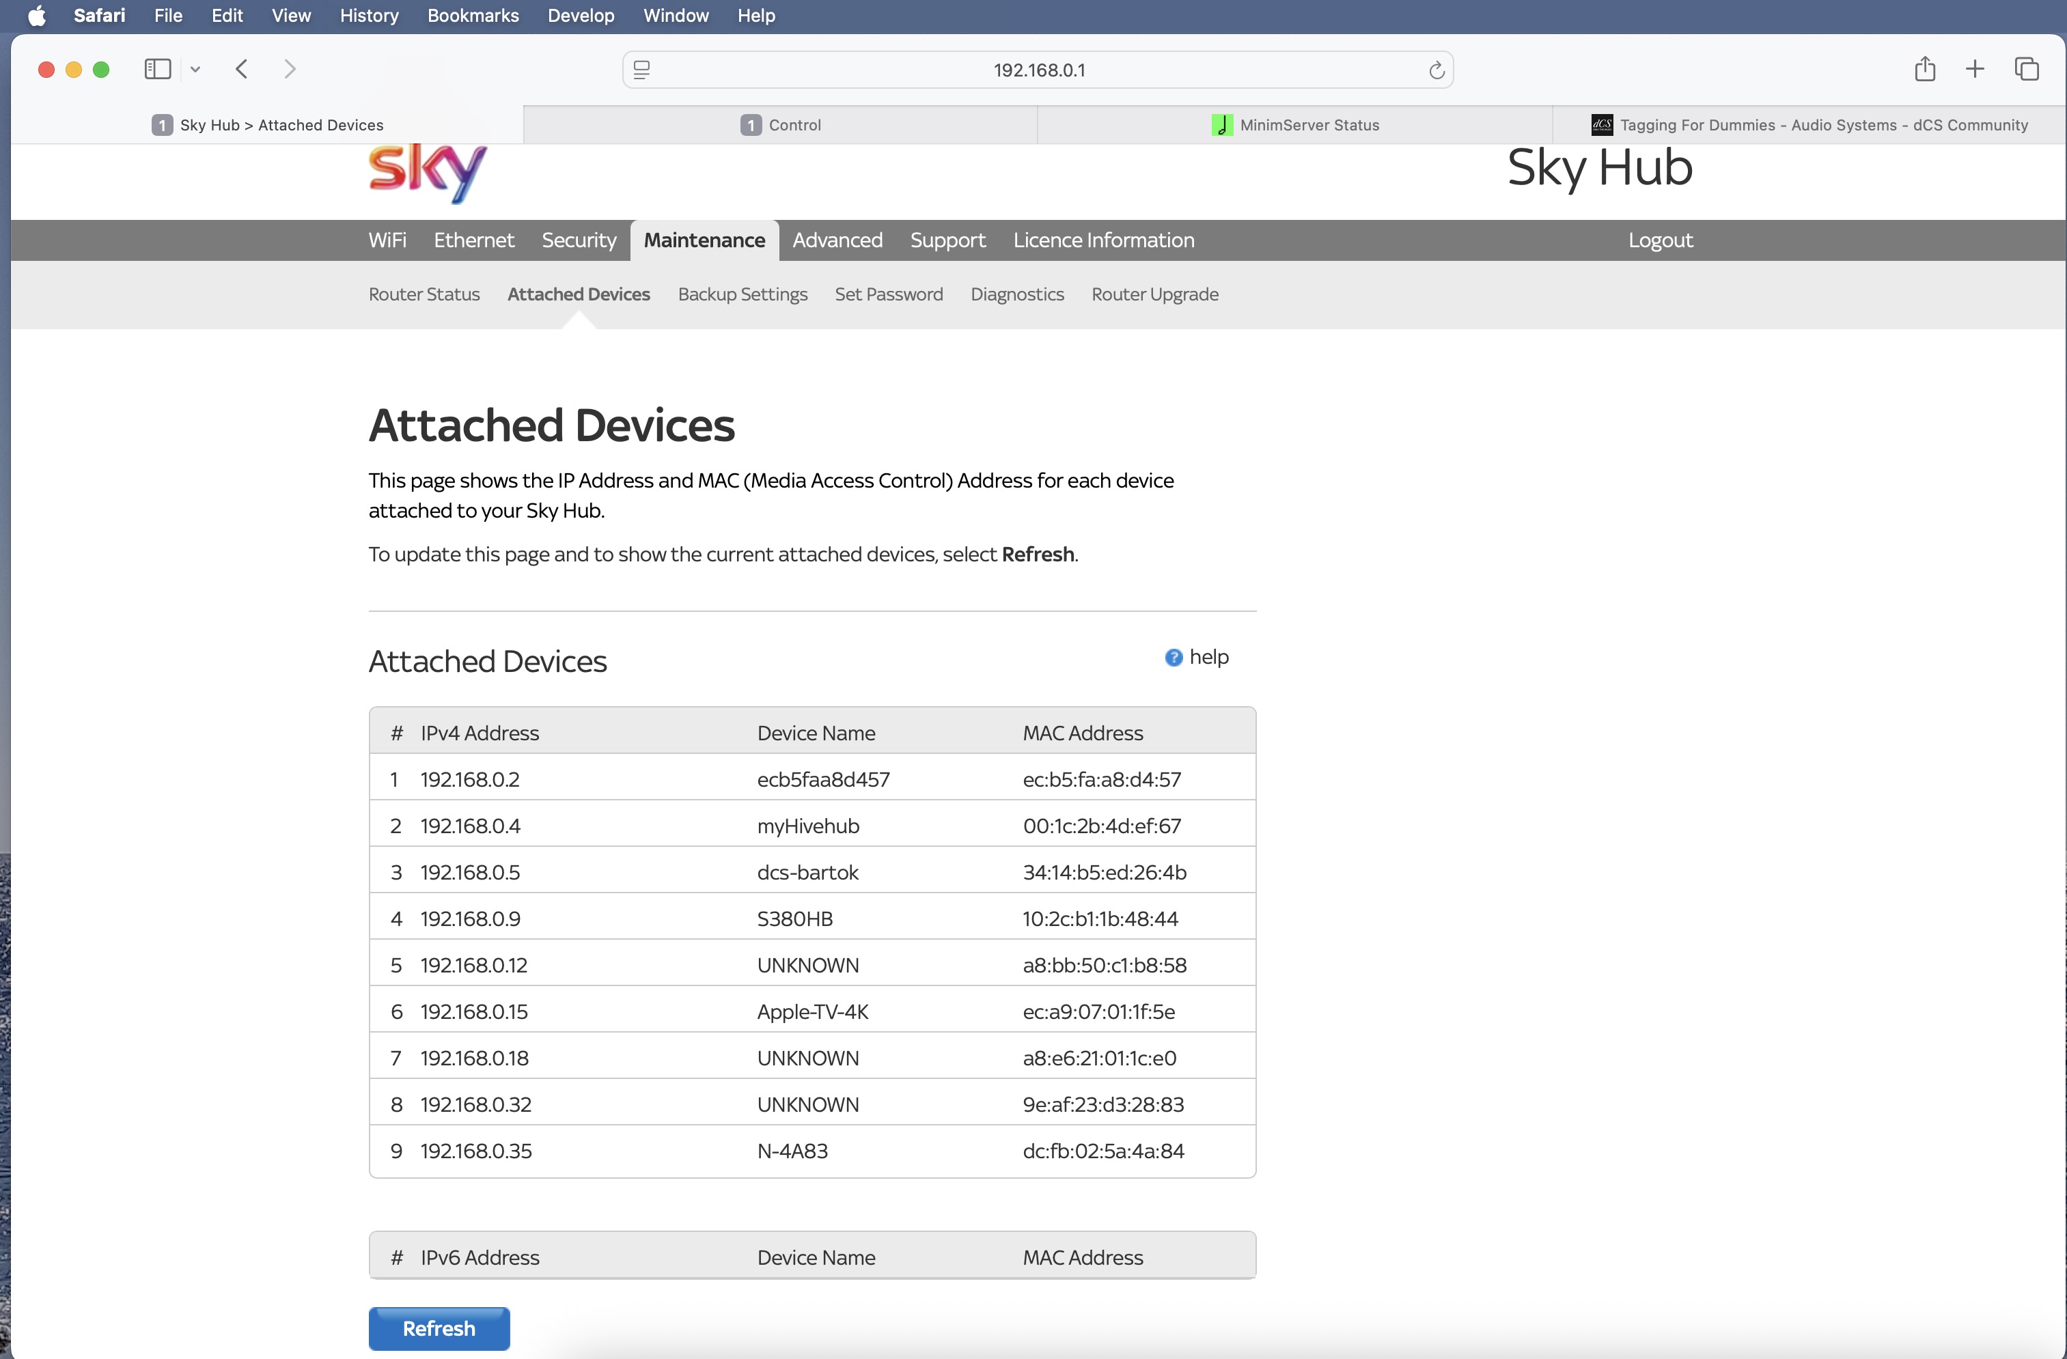Select the S380HB device name
This screenshot has width=2067, height=1359.
[794, 919]
